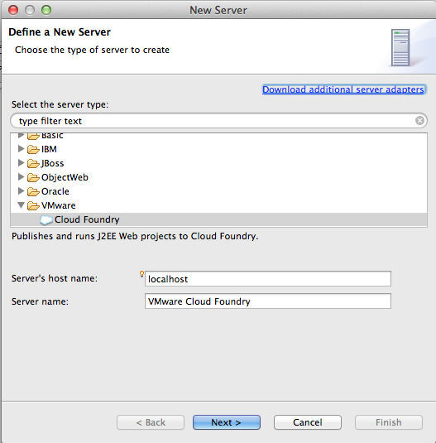Expand the ObjectWeb folder
436x443 pixels.
pyautogui.click(x=21, y=177)
